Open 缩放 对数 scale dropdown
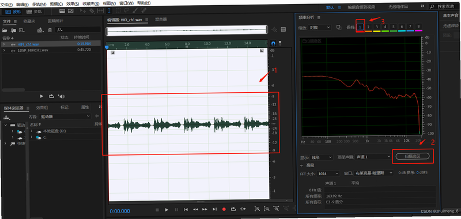This screenshot has width=461, height=219. (320, 27)
